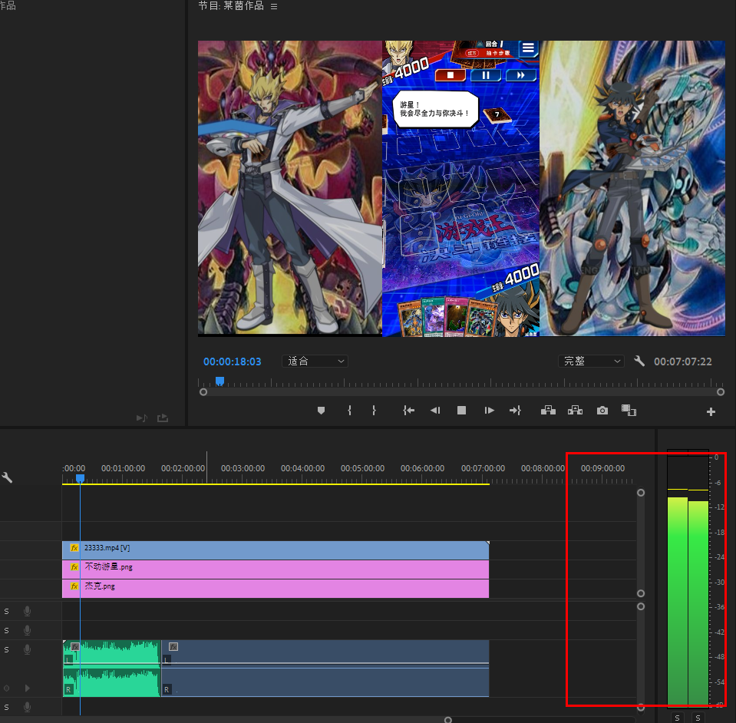The image size is (736, 723).
Task: Click the timeline playhead on the ruler
Action: (81, 478)
